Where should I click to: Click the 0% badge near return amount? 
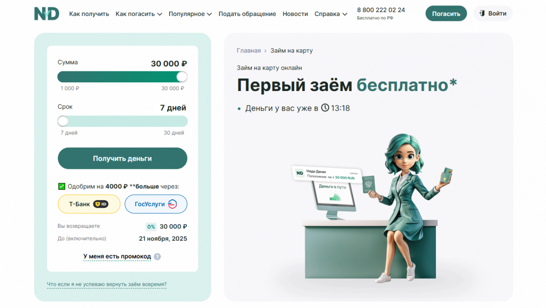(151, 227)
